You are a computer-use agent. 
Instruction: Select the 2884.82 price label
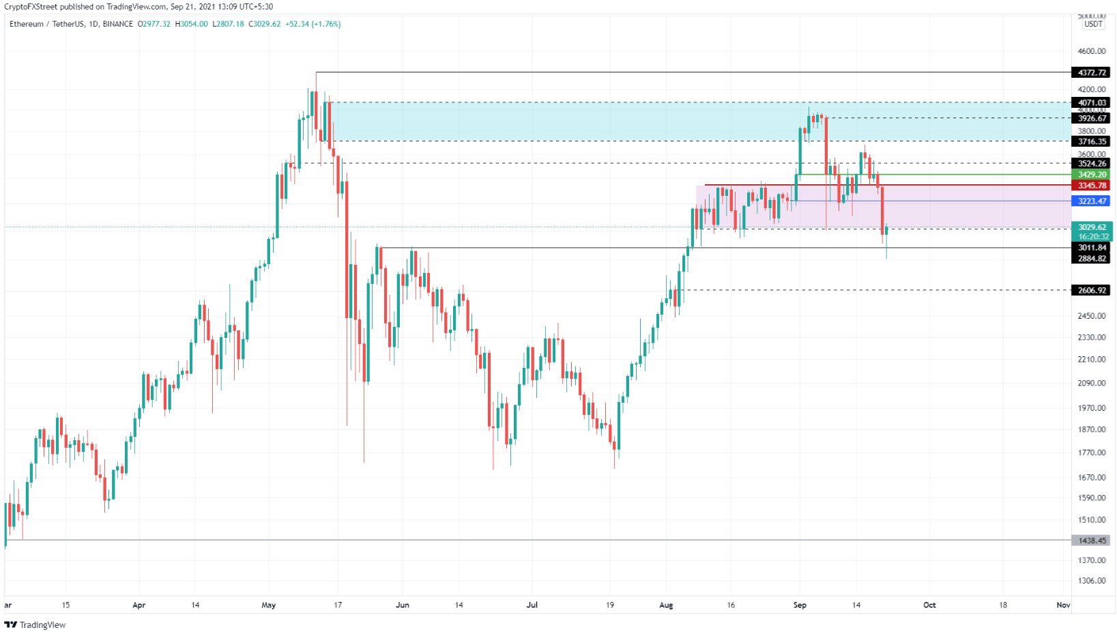(1092, 259)
